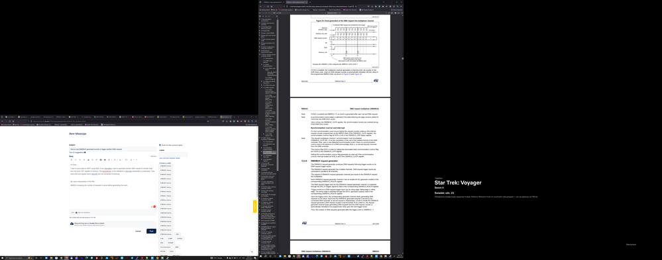The image size is (662, 260).
Task: Bookmark the PDF page with star icon
Action: click(x=356, y=7)
